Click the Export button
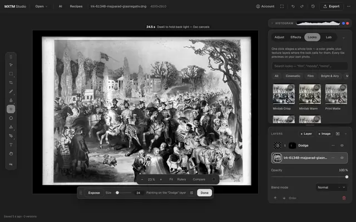 332,6
